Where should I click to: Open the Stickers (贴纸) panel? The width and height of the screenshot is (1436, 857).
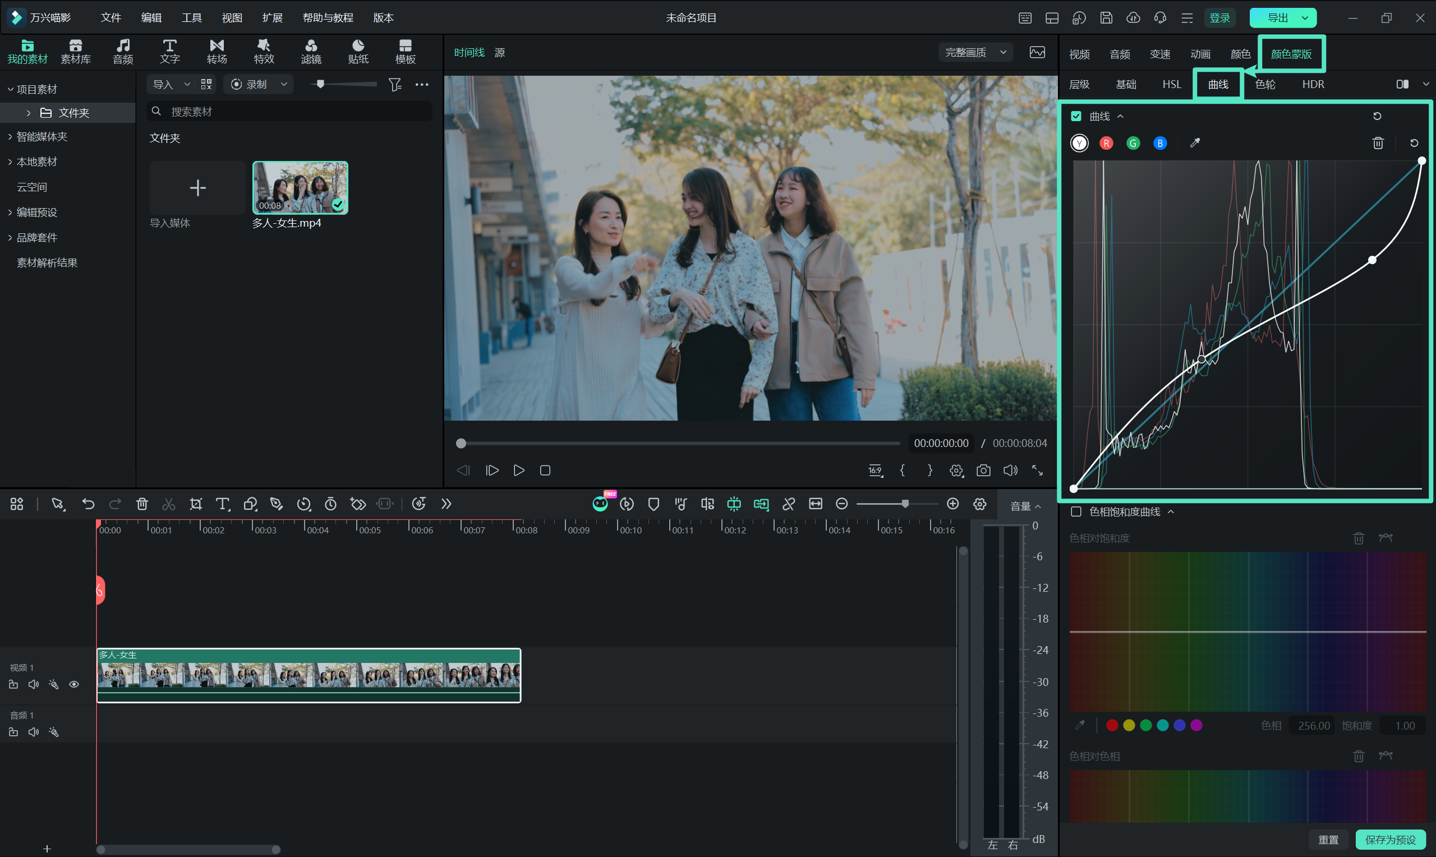pos(358,52)
